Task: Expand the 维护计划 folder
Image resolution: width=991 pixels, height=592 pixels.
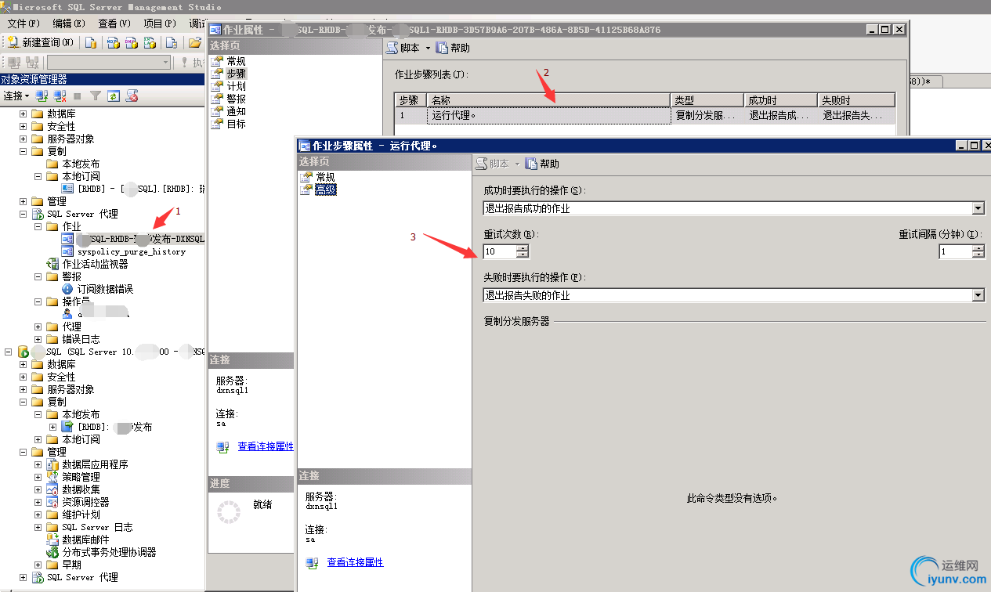Action: click(38, 514)
